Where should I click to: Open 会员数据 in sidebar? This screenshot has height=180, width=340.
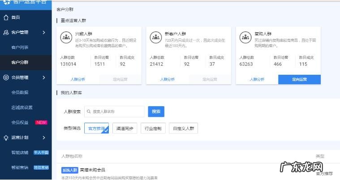(20, 93)
